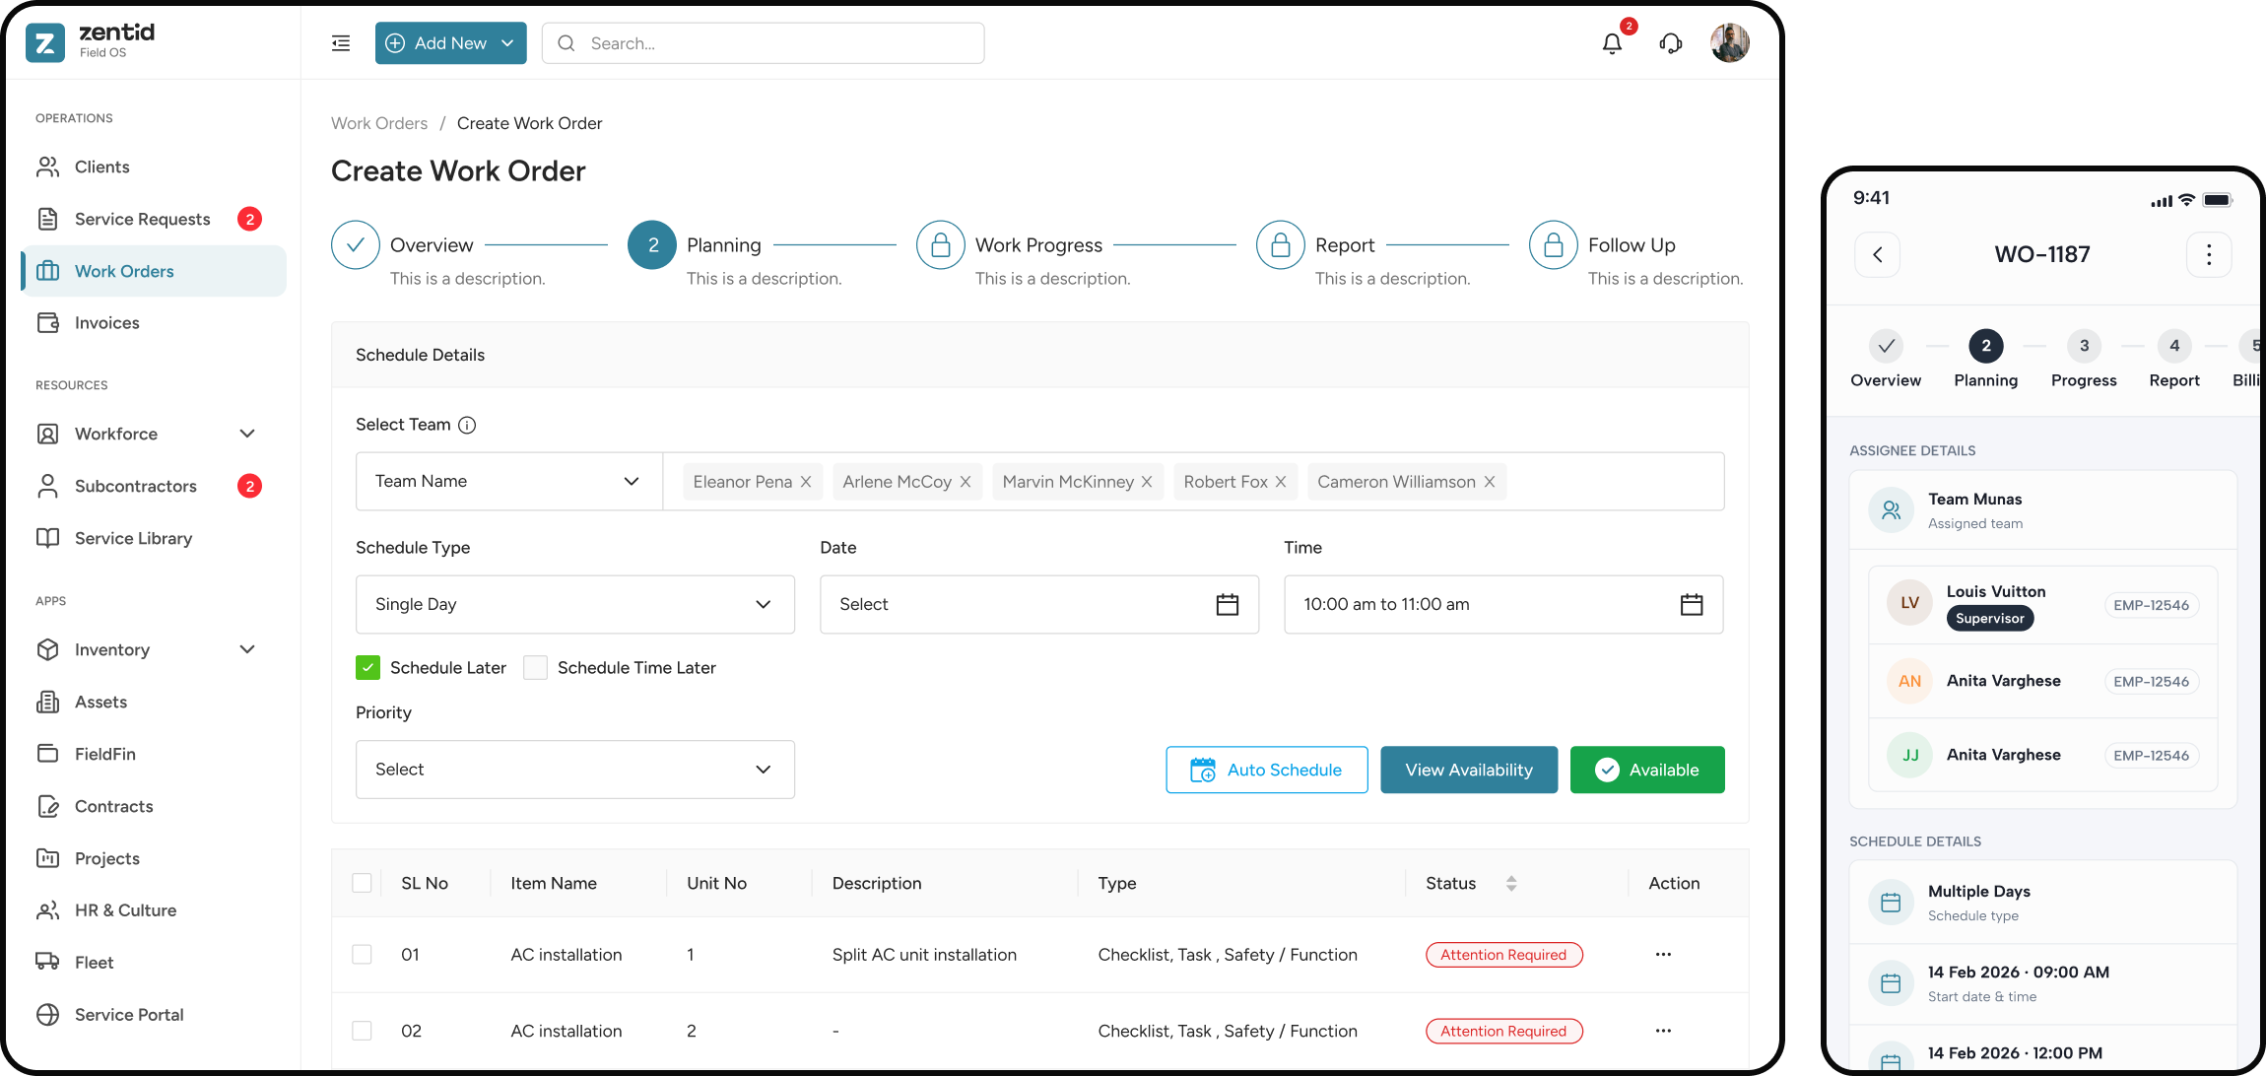Remove Arlene McCoy from the team
The width and height of the screenshot is (2266, 1076).
[966, 482]
